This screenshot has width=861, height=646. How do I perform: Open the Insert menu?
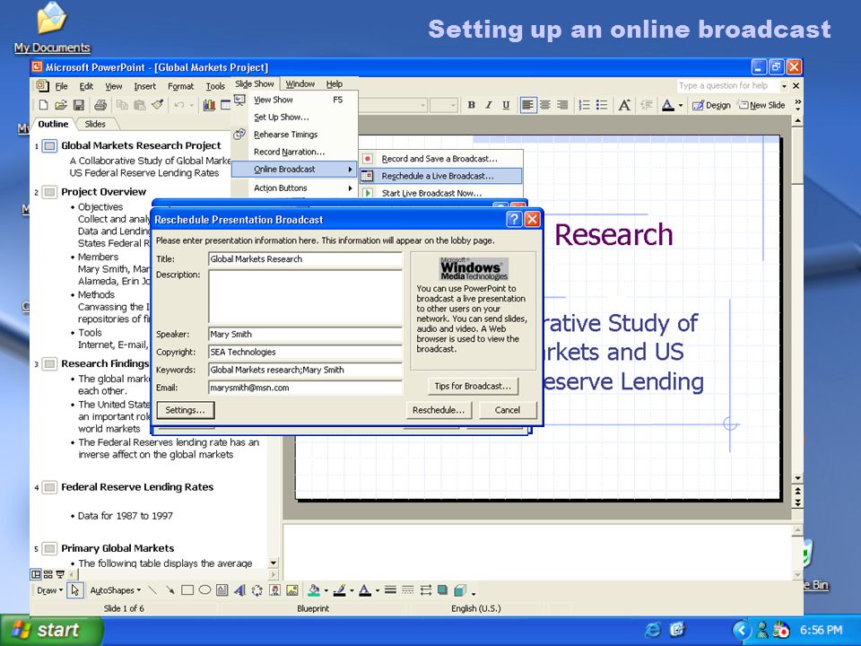point(145,86)
